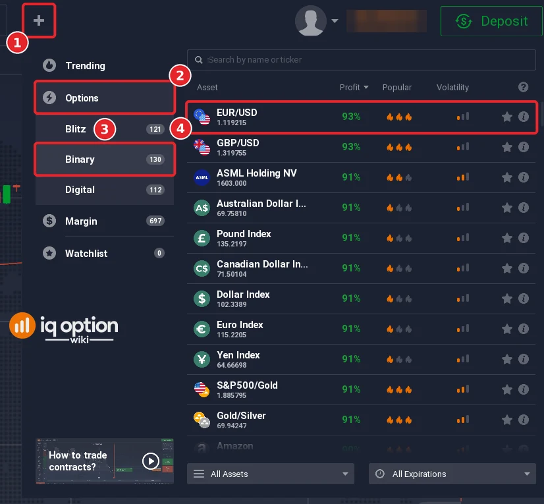Image resolution: width=544 pixels, height=504 pixels.
Task: Select the Trending category
Action: [x=105, y=66]
